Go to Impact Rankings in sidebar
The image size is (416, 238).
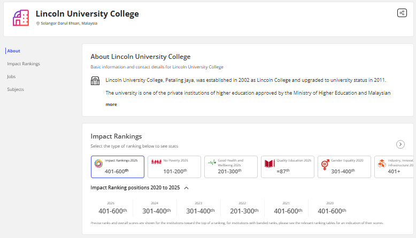click(24, 64)
